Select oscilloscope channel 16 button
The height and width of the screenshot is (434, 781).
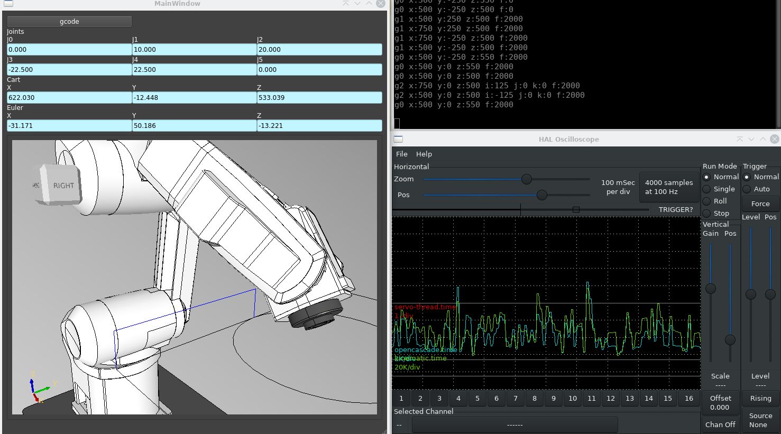point(688,399)
